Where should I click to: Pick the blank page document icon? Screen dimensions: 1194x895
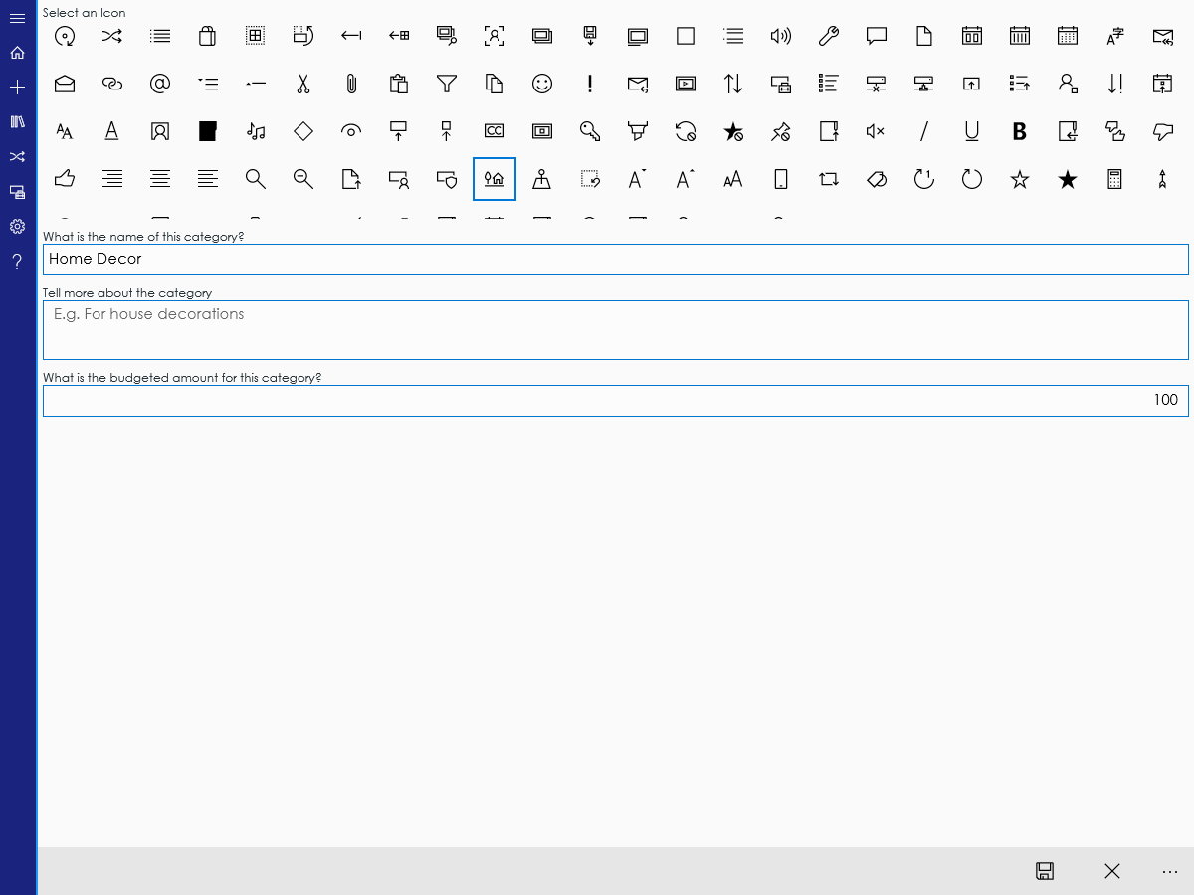(x=924, y=36)
